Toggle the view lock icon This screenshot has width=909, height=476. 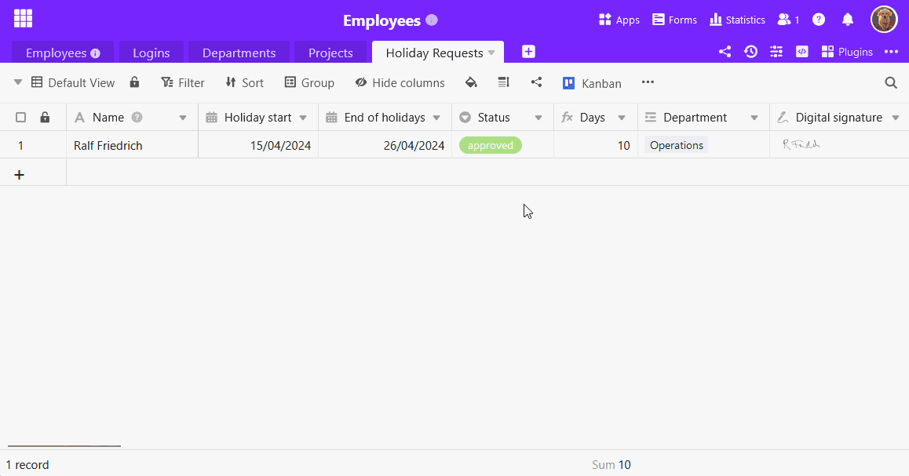[x=134, y=82]
